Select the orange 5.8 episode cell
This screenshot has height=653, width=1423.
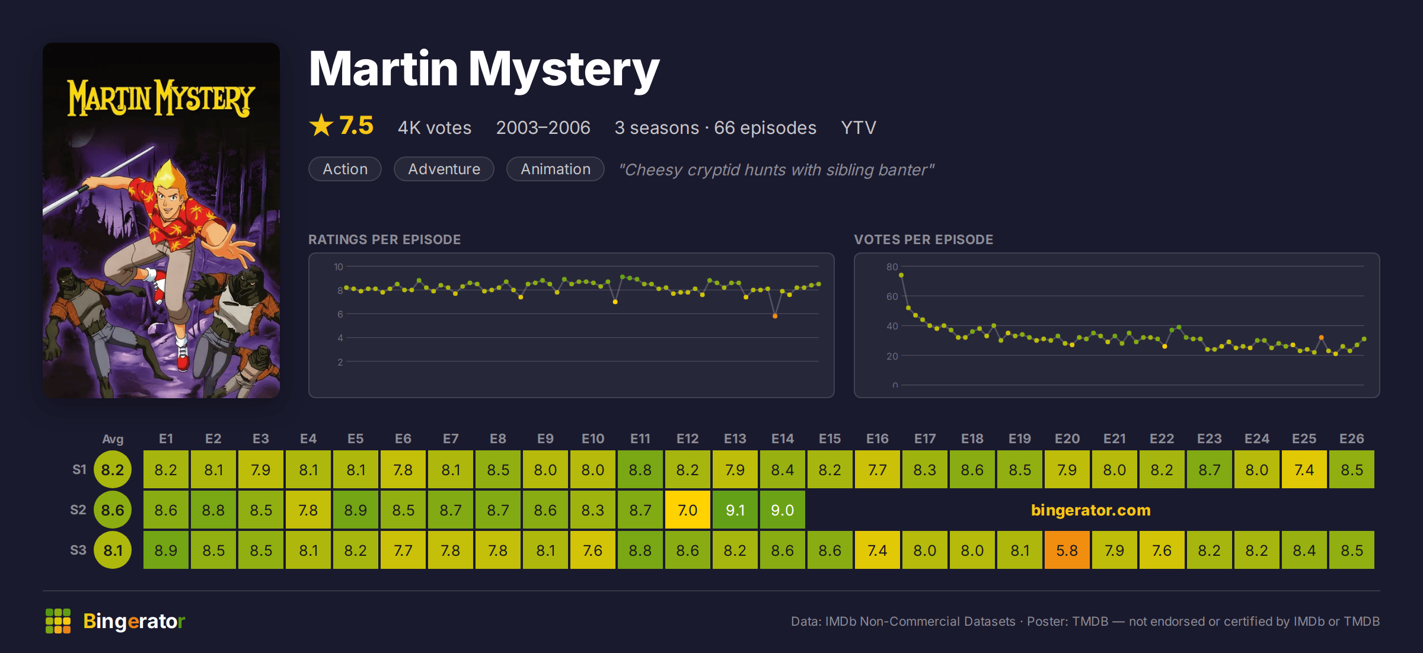[x=1067, y=550]
